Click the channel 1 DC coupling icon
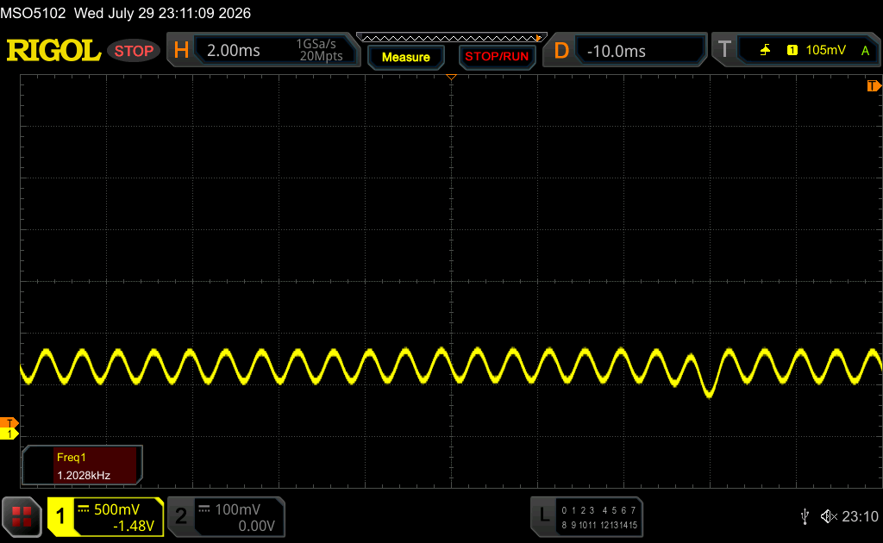The width and height of the screenshot is (883, 543). point(84,509)
